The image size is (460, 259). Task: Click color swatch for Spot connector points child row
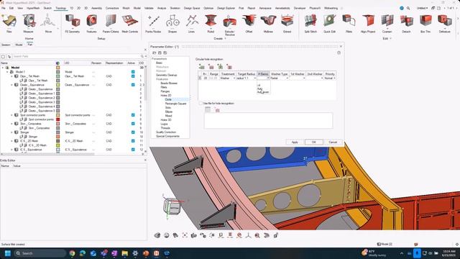tap(57, 119)
